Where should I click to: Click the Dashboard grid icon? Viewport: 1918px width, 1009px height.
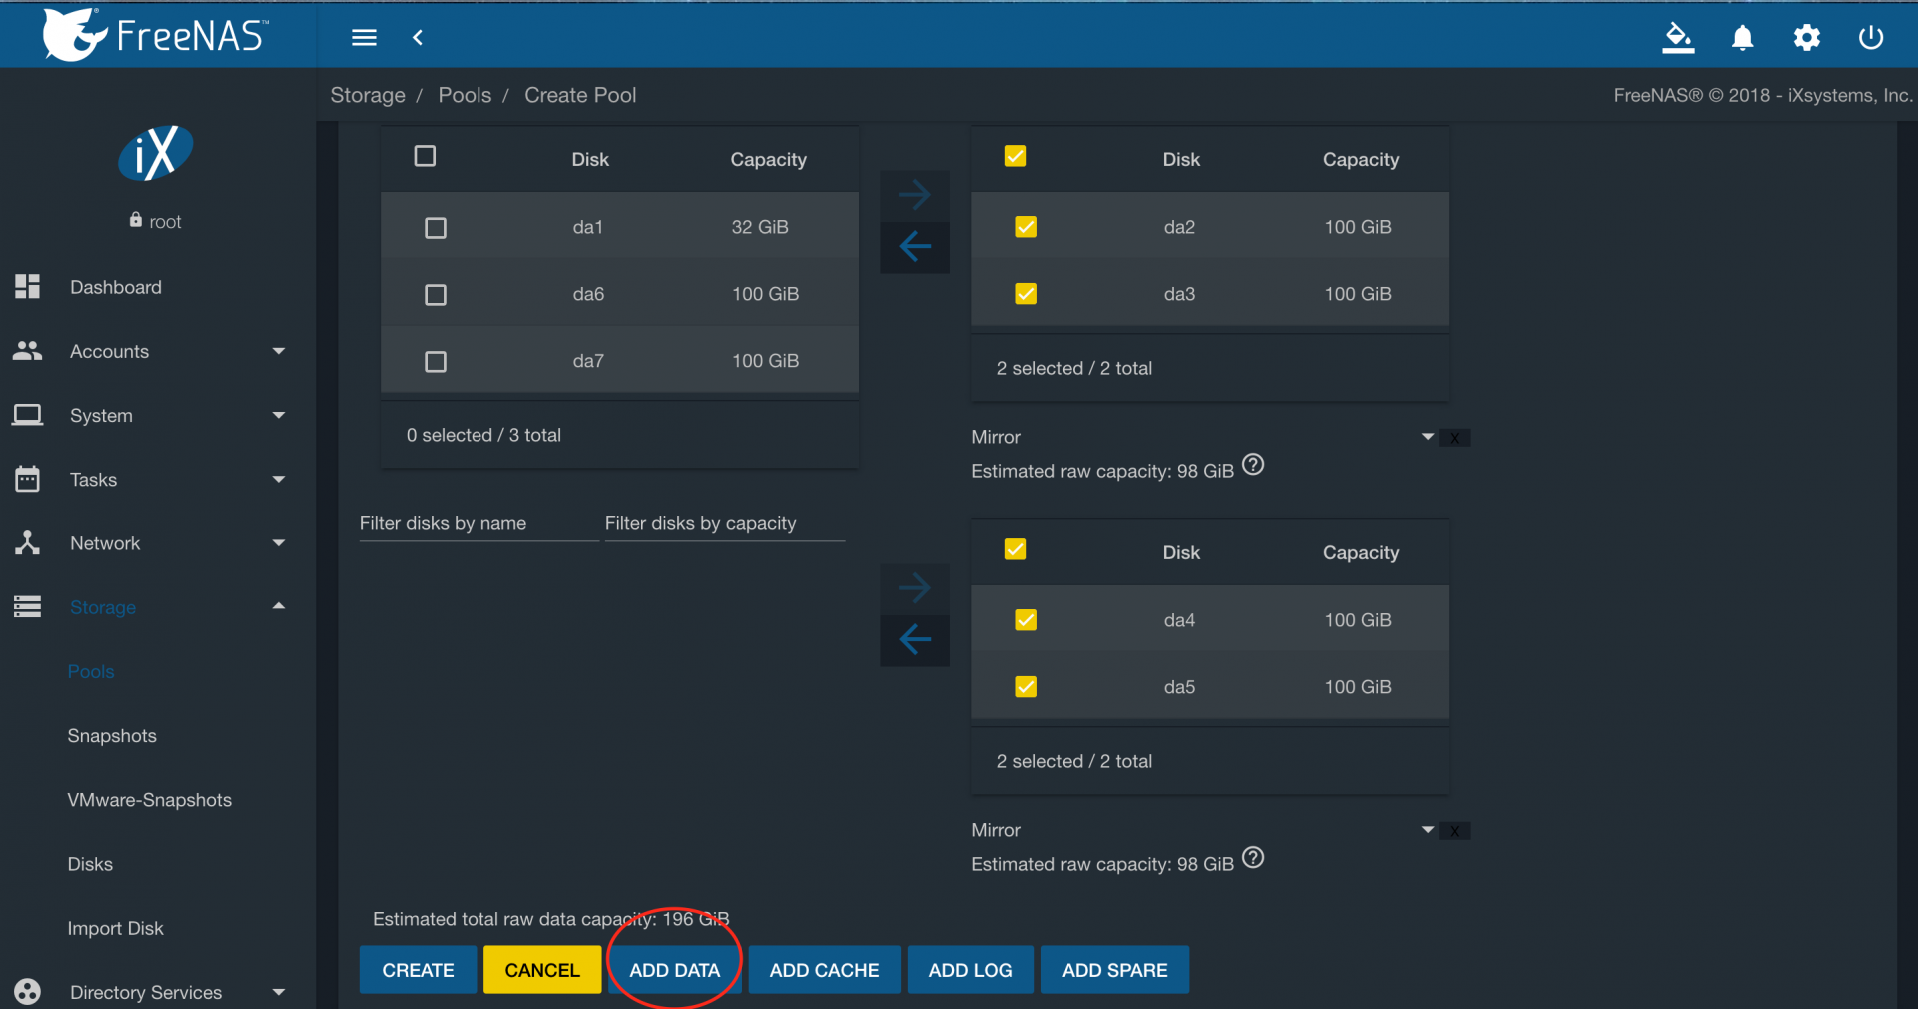(28, 287)
